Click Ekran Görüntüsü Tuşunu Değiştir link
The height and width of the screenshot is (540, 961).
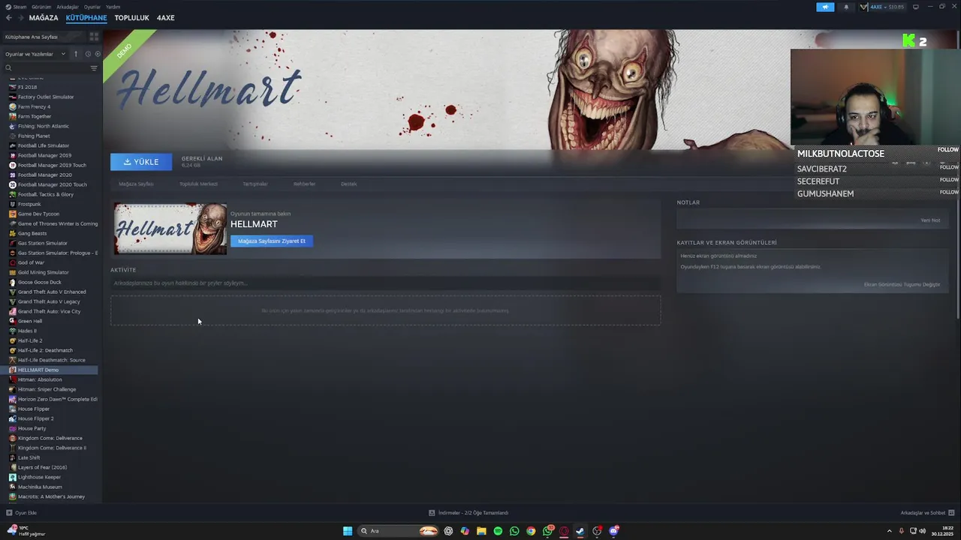[902, 284]
